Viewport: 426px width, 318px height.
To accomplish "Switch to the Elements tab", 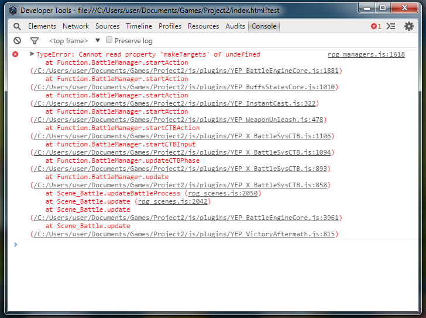I will [x=42, y=26].
